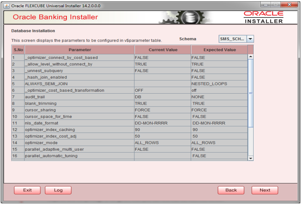Select the nls_date_format parameter cell
The height and width of the screenshot is (204, 301).
pyautogui.click(x=80, y=123)
